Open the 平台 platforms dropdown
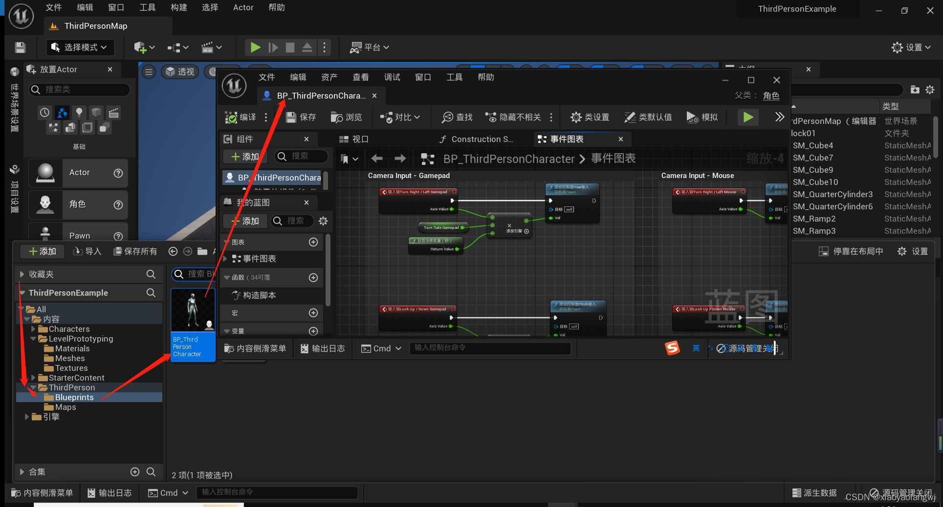The height and width of the screenshot is (507, 943). 370,47
